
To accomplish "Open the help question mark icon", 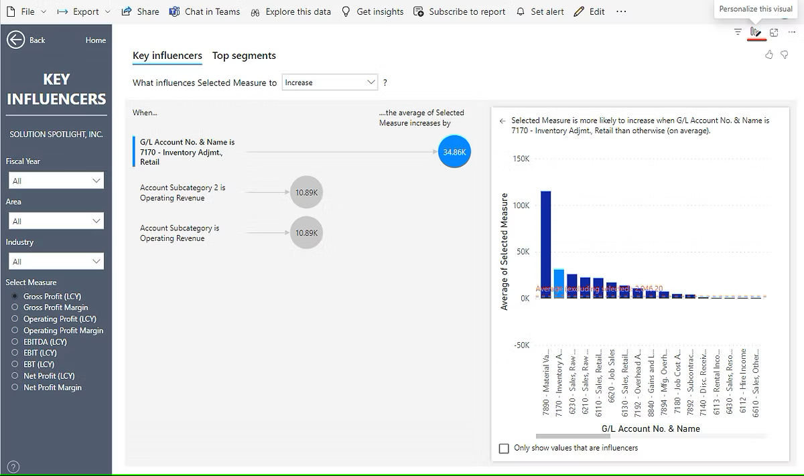I will pos(13,467).
